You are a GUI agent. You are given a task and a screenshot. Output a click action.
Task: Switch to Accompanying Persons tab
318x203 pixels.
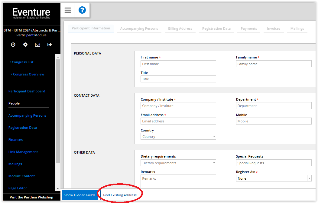coord(139,29)
